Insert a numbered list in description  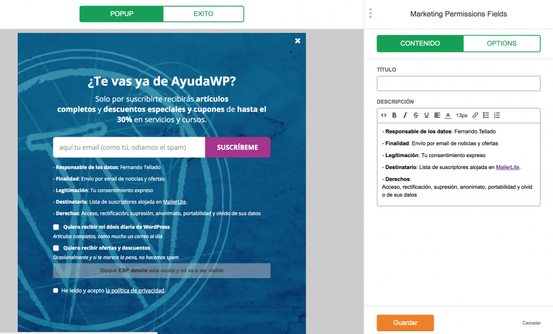[496, 115]
